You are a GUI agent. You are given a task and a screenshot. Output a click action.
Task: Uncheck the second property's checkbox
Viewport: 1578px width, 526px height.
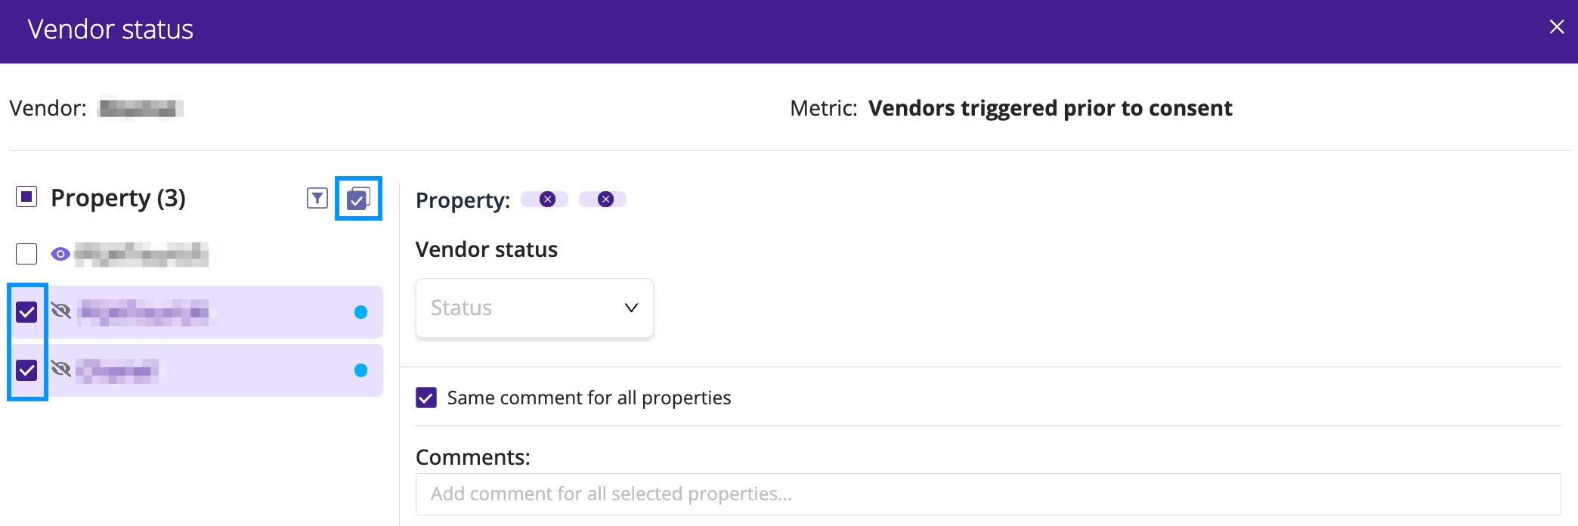coord(26,312)
